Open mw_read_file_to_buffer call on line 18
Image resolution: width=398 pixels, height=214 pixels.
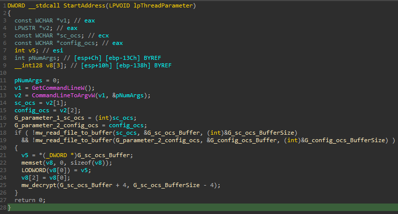coord(74,133)
